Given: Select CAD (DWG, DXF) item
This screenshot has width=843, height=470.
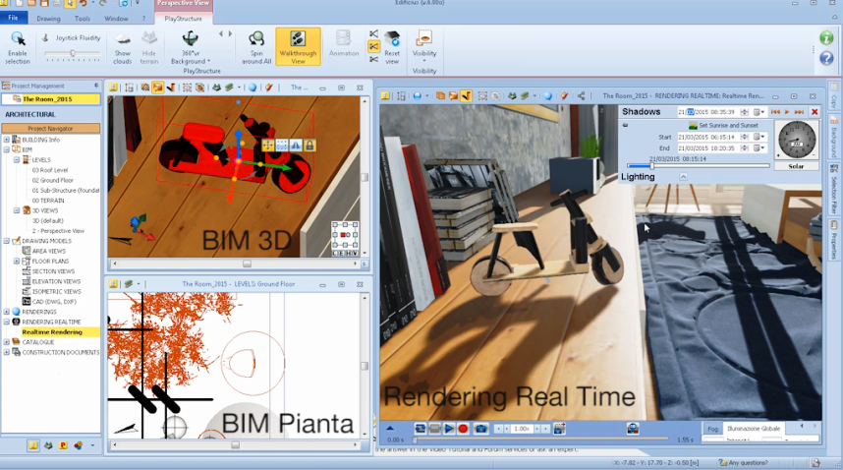Looking at the screenshot, I should coord(54,302).
